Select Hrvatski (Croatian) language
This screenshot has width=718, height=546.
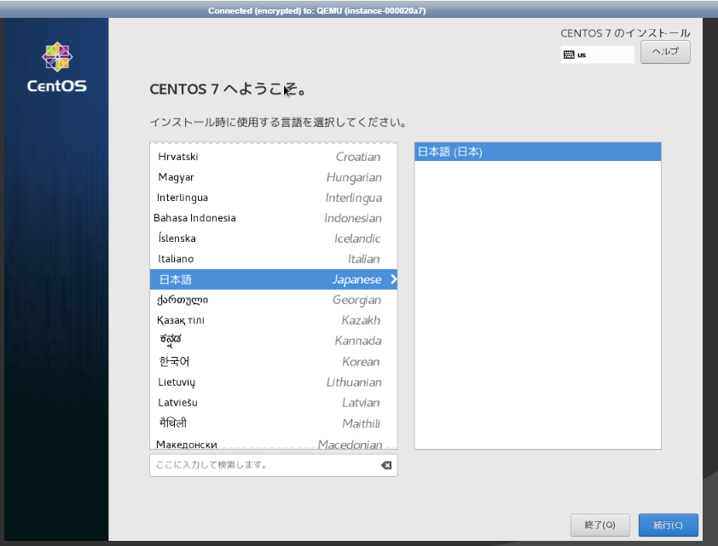click(x=274, y=157)
